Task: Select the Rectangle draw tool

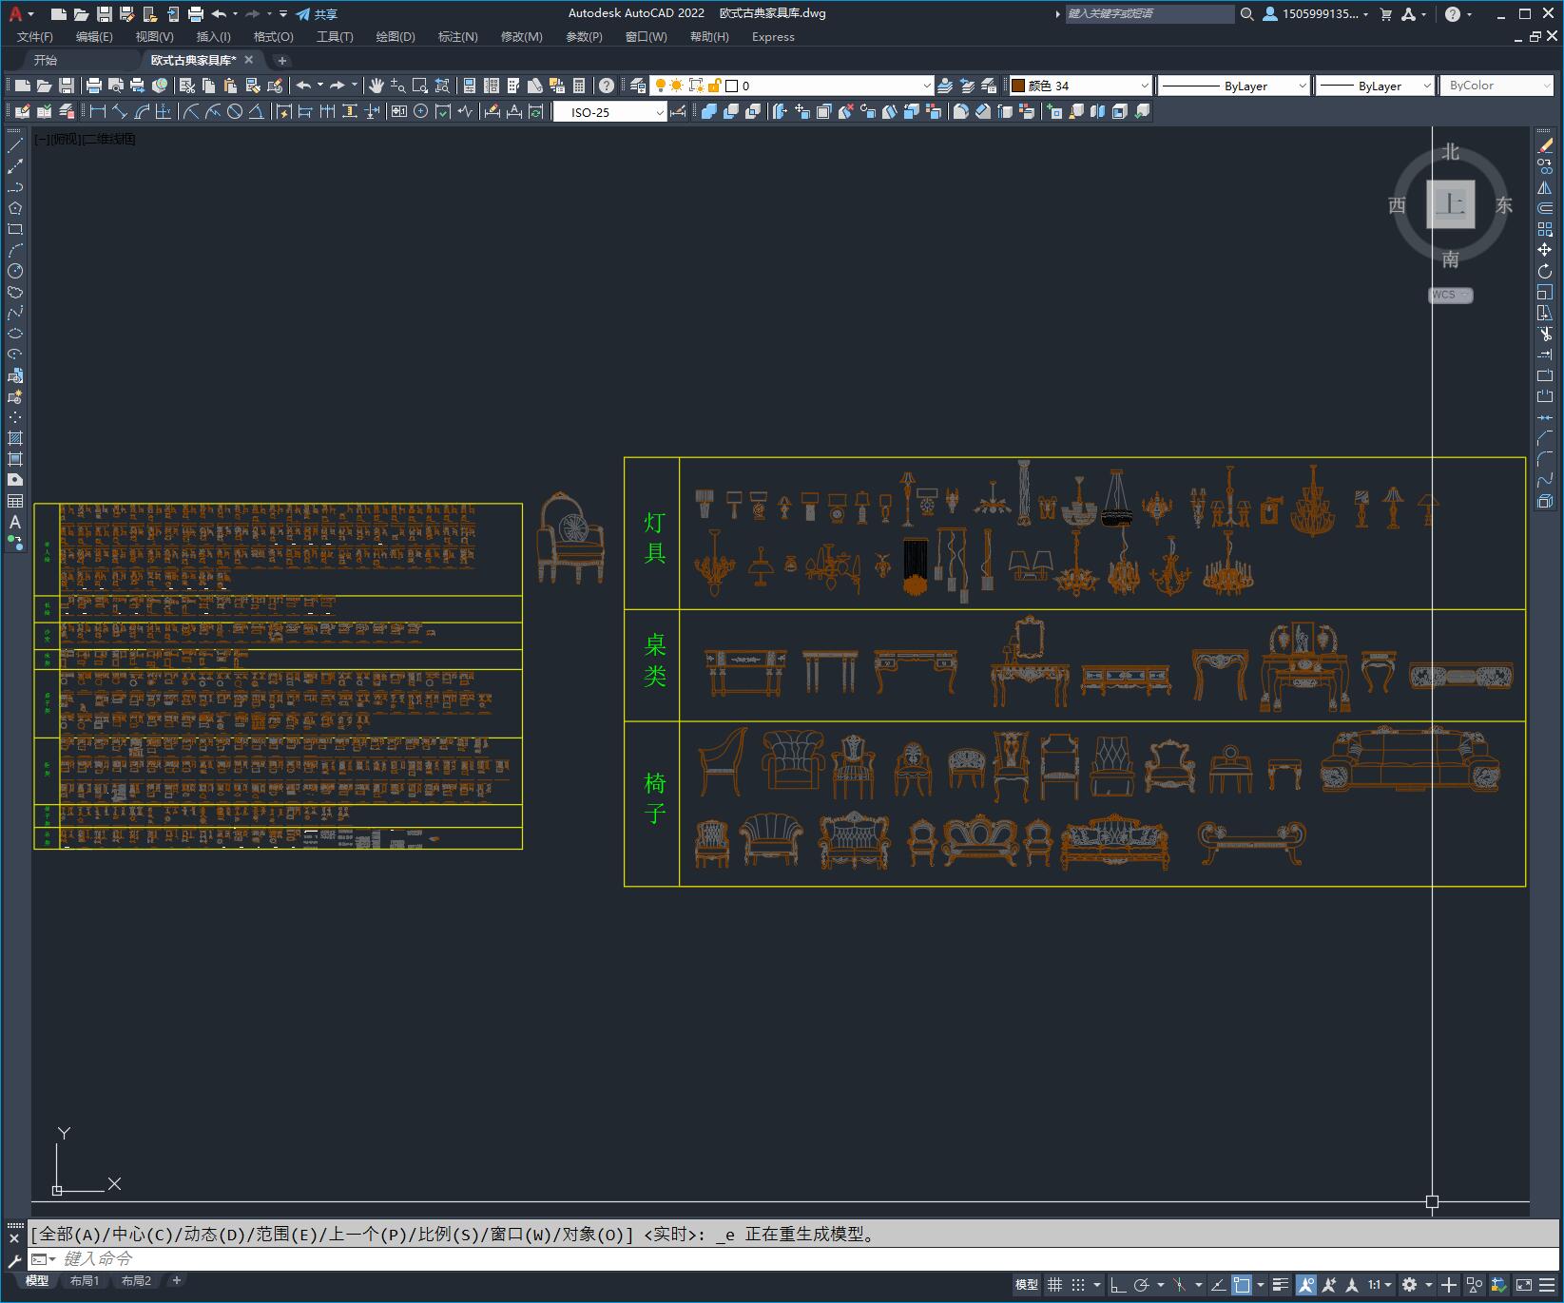Action: click(x=15, y=229)
